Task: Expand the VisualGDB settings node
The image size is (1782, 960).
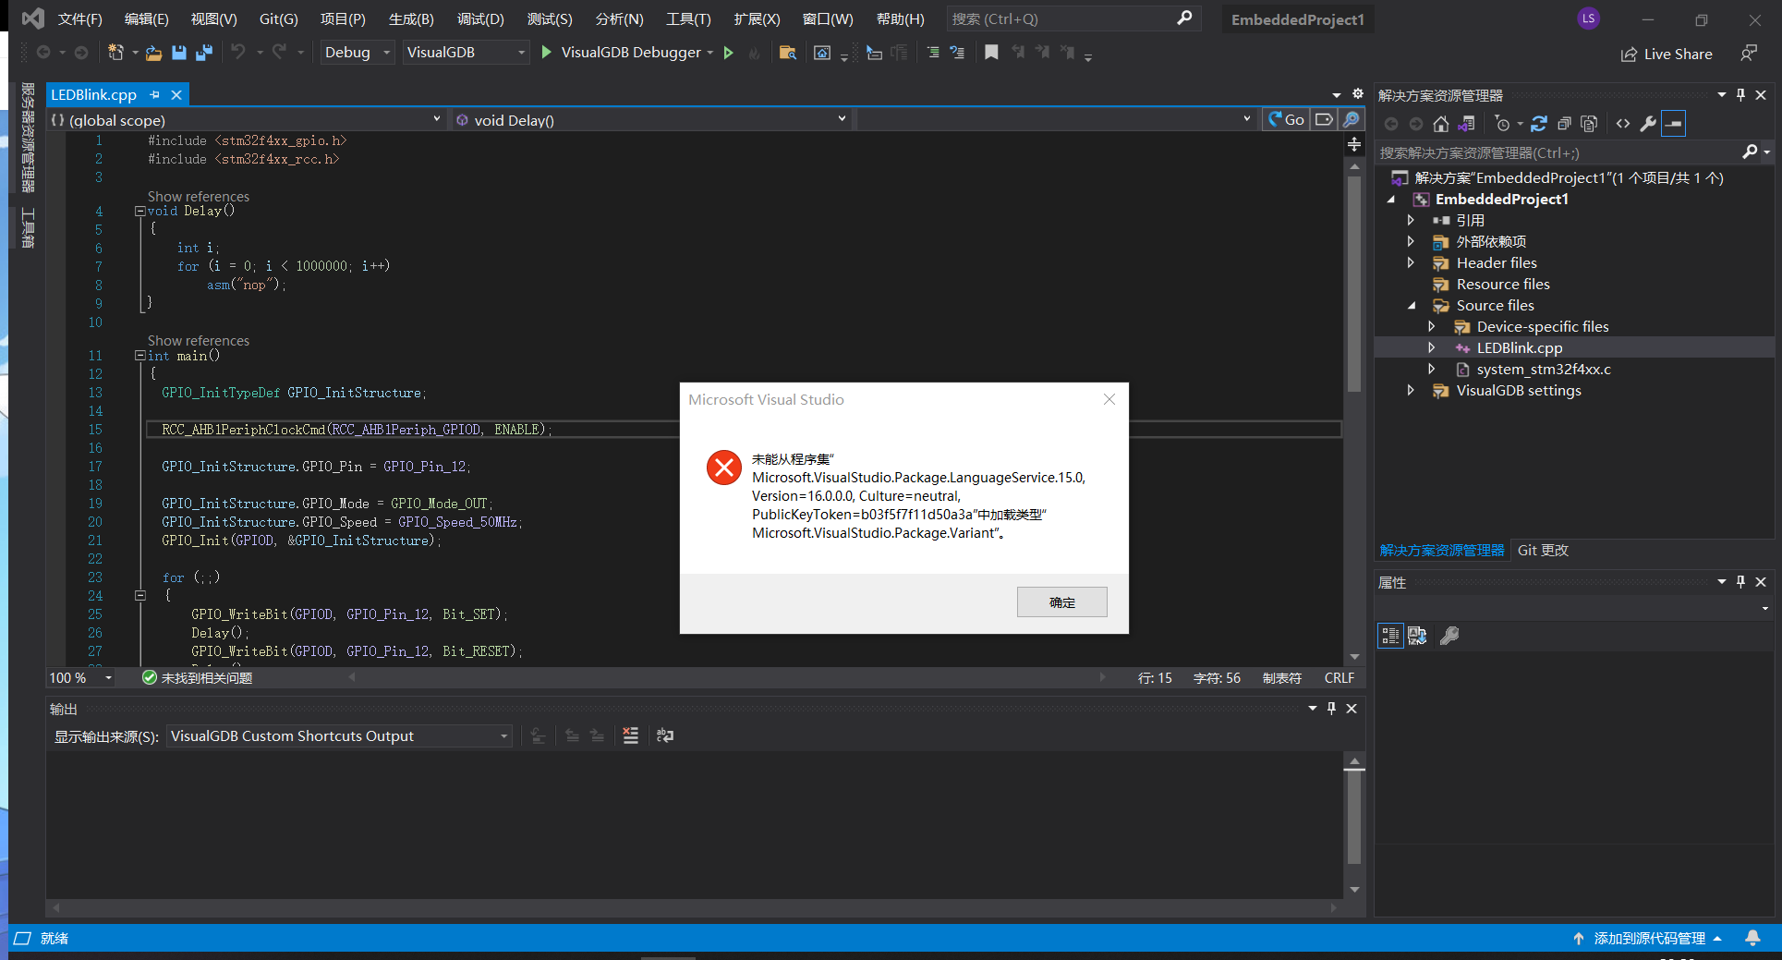Action: (x=1411, y=390)
